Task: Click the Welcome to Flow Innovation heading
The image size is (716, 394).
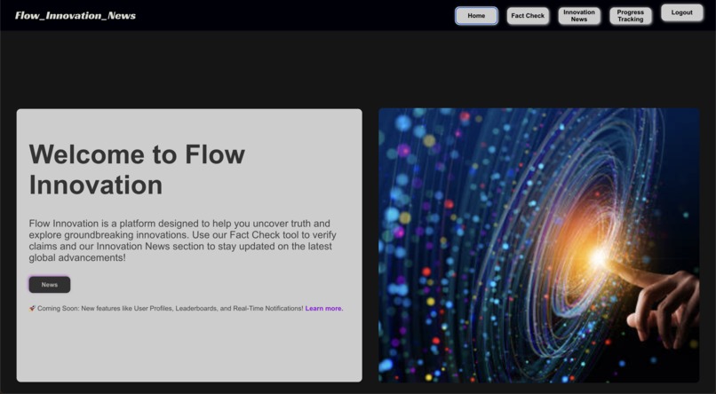Action: tap(137, 169)
